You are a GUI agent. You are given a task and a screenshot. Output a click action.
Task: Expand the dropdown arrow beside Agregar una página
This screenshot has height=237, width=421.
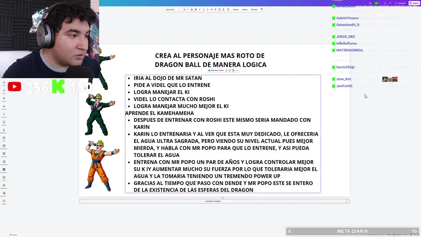[x=348, y=201]
